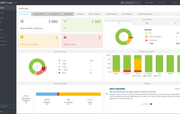
Task: Click the help icon under Rogue
Action: click(x=90, y=104)
